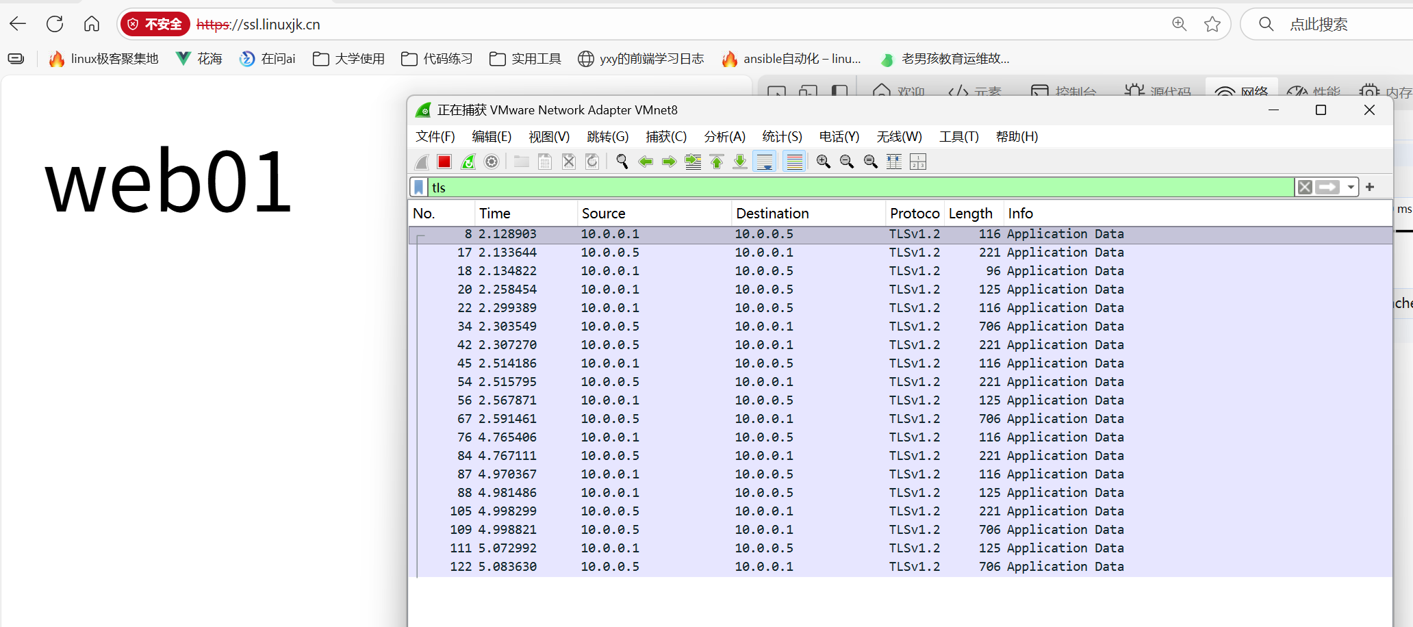This screenshot has height=627, width=1413.
Task: Stop the running packet capture
Action: [x=444, y=162]
